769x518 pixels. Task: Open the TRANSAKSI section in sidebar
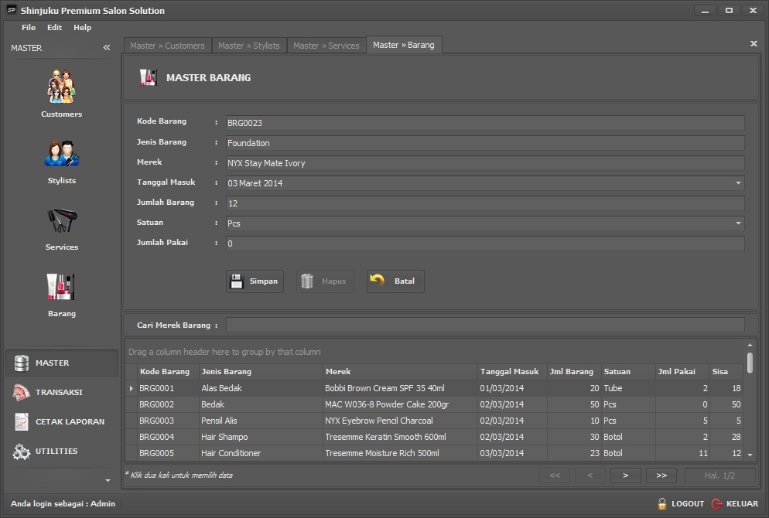point(59,392)
